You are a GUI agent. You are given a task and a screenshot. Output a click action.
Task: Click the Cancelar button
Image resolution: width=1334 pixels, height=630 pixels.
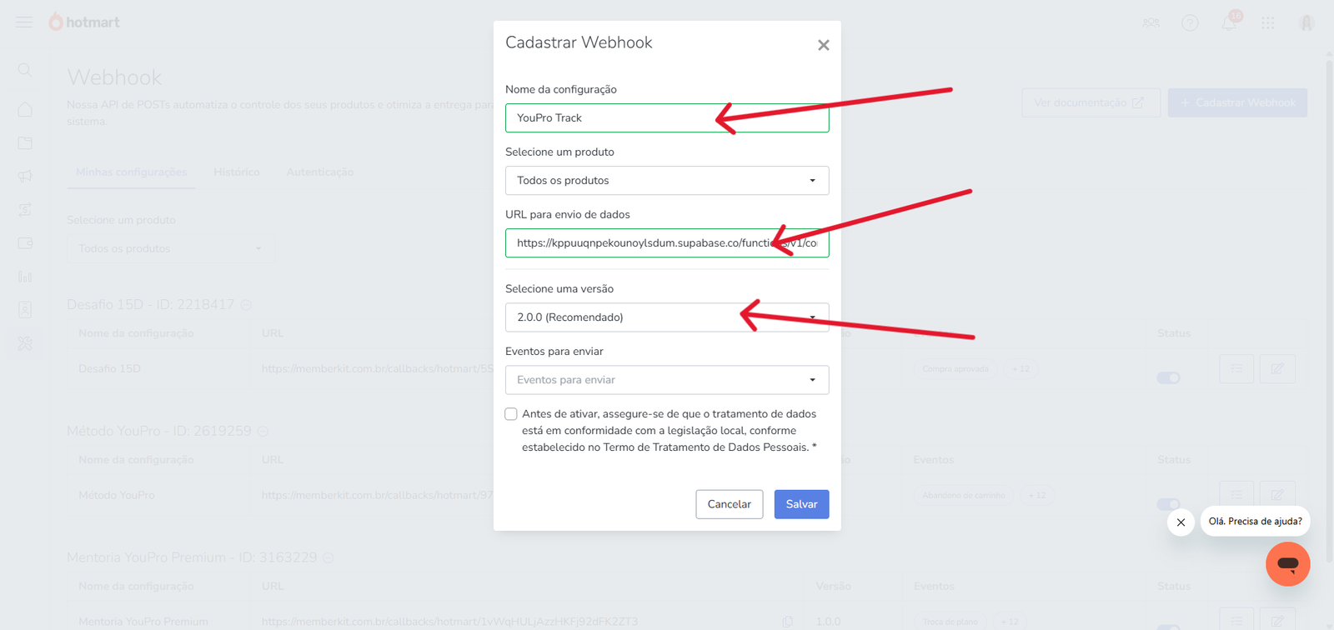click(730, 504)
